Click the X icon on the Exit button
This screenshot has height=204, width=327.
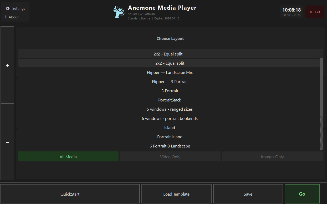[311, 12]
